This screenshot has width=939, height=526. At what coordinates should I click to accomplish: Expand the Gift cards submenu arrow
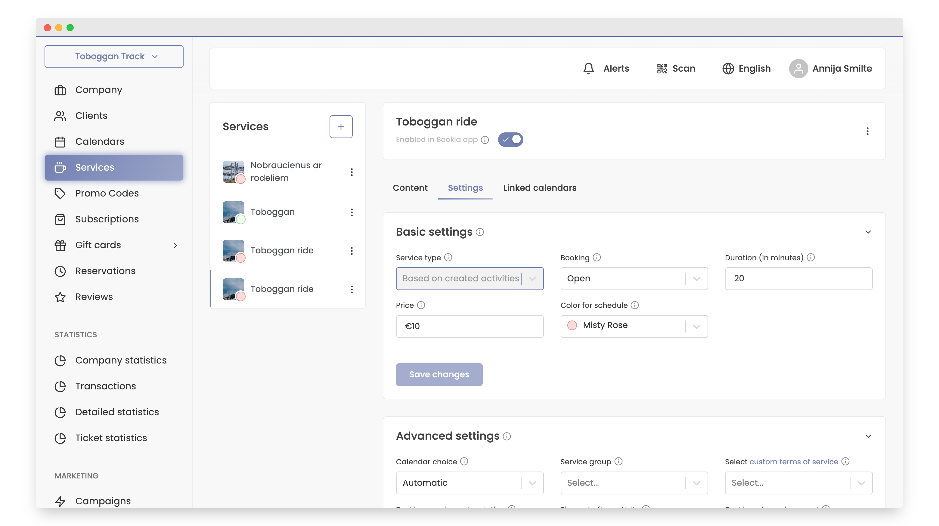pos(175,245)
